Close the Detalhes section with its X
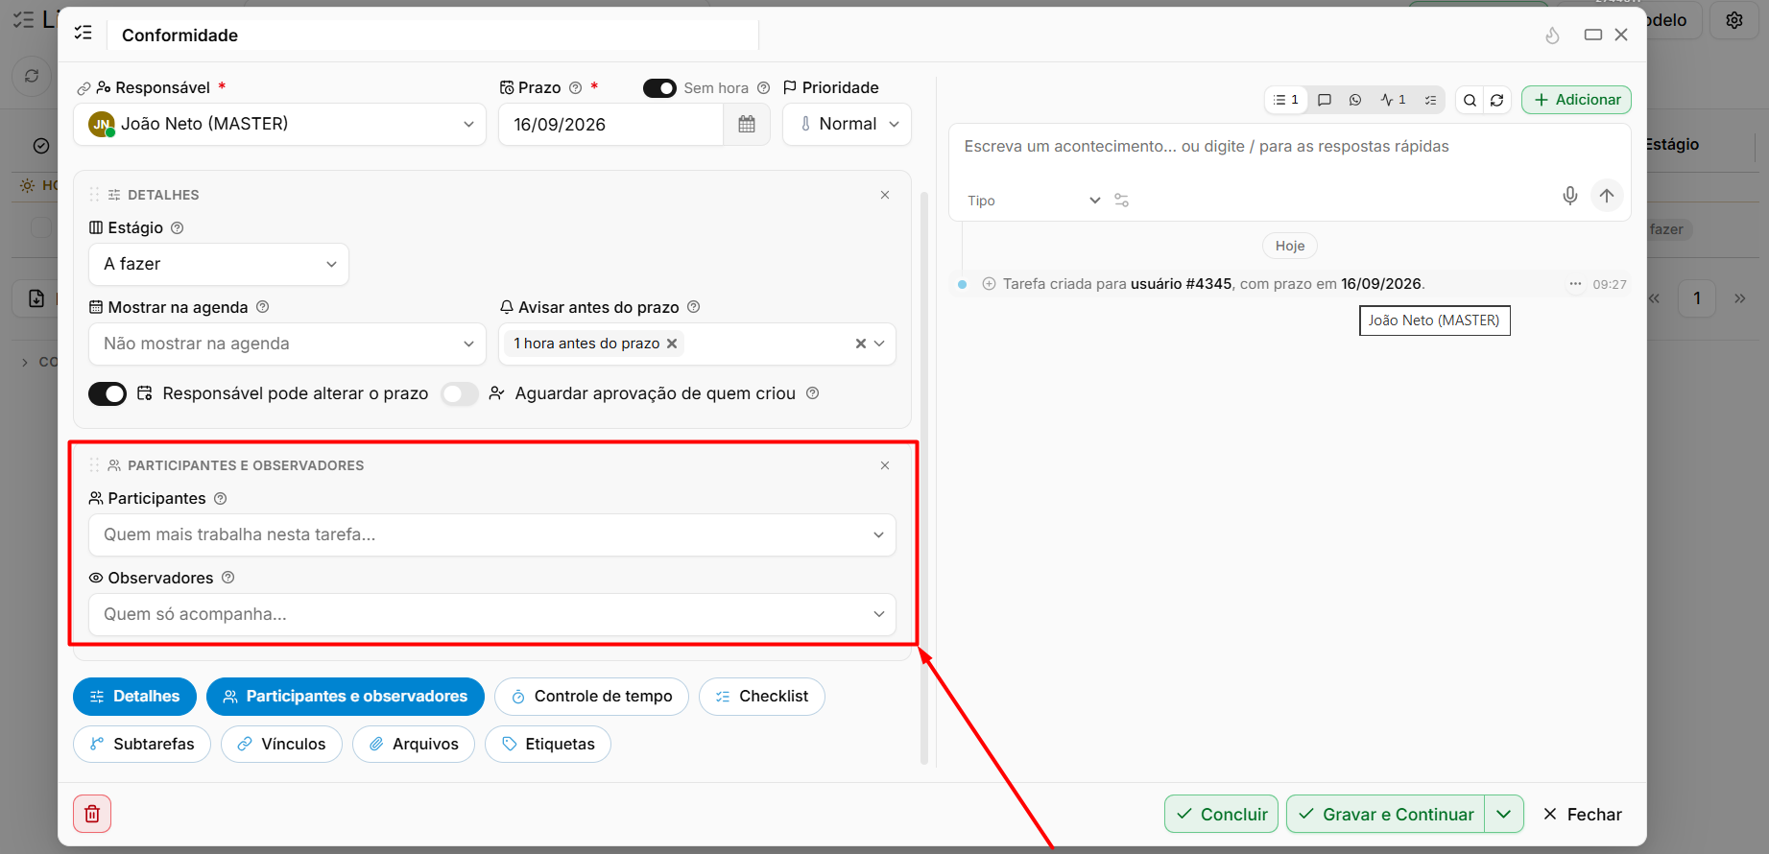Image resolution: width=1769 pixels, height=854 pixels. pos(885,195)
